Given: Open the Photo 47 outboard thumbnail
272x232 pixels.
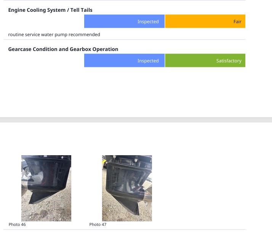Looking at the screenshot, I should [x=127, y=188].
